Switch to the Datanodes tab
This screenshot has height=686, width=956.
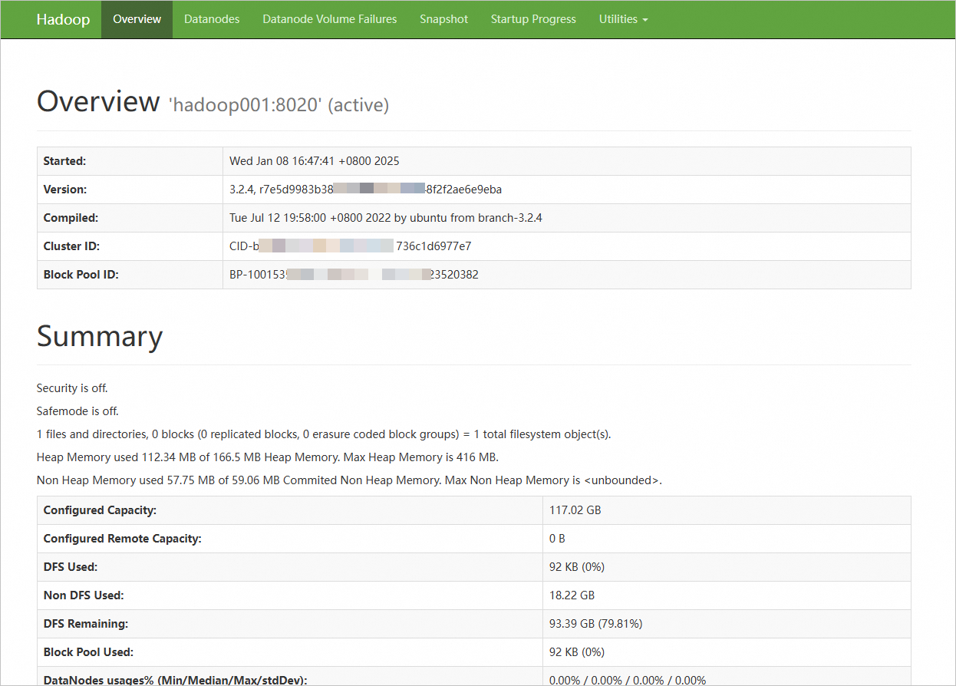tap(212, 19)
